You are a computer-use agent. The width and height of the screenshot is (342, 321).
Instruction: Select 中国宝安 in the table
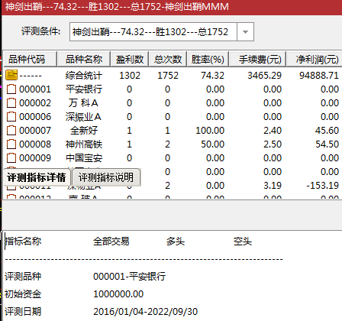pos(84,158)
